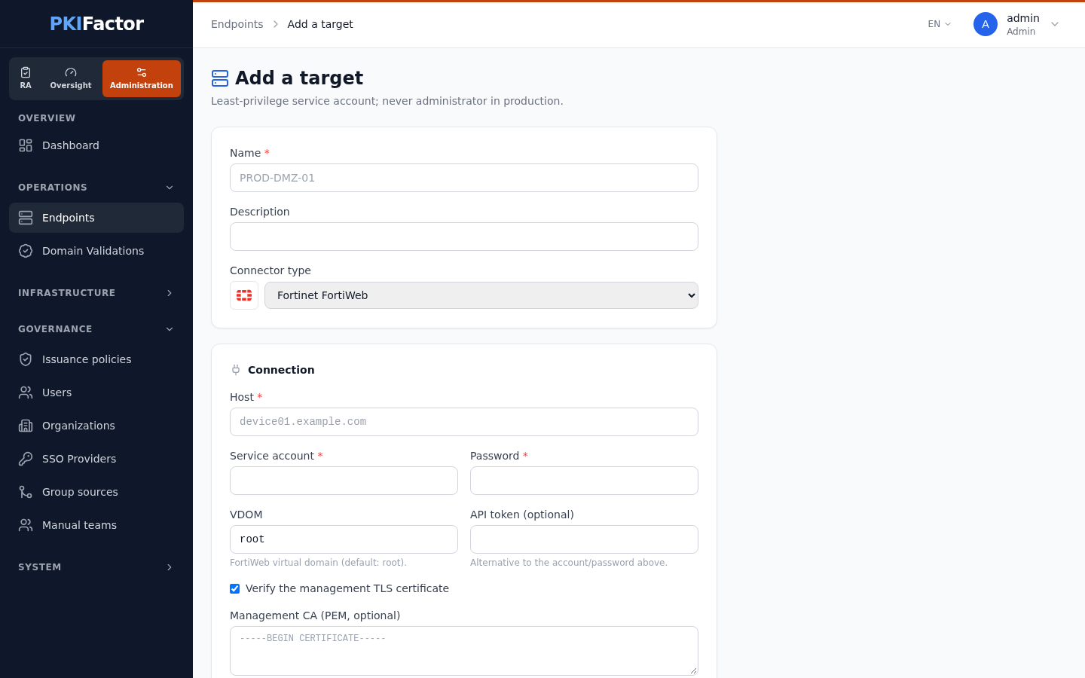Click the Add a target heading icon
The image size is (1085, 678).
[220, 78]
